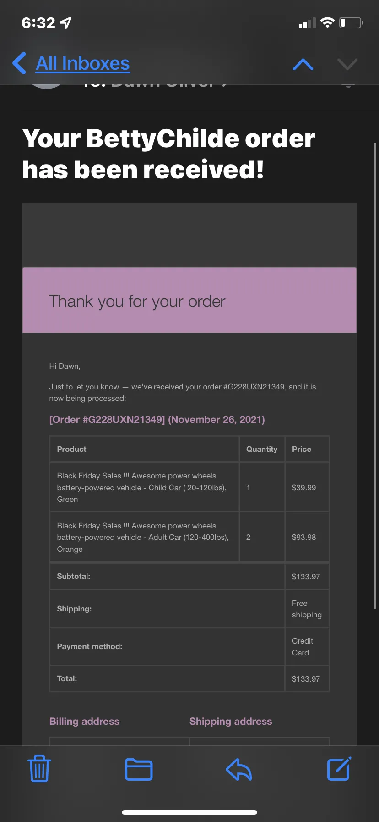The width and height of the screenshot is (379, 822).
Task: Open the All Inboxes link
Action: click(x=83, y=63)
